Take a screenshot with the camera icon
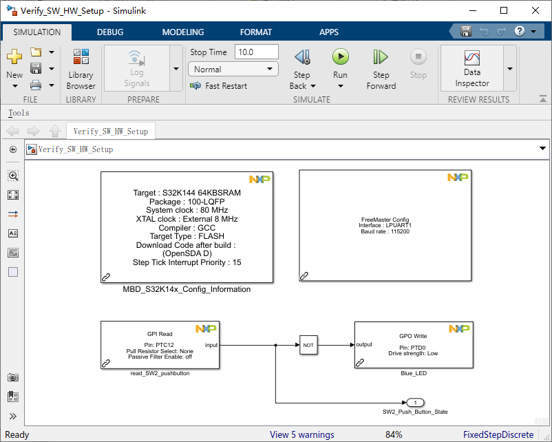This screenshot has height=442, width=552. point(13,377)
